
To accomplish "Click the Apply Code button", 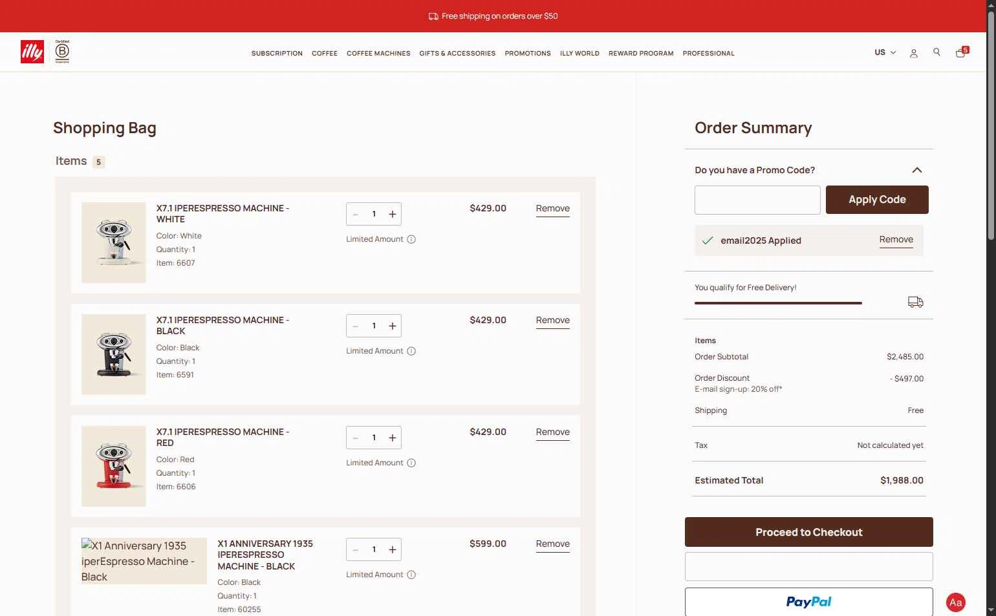I will point(877,200).
